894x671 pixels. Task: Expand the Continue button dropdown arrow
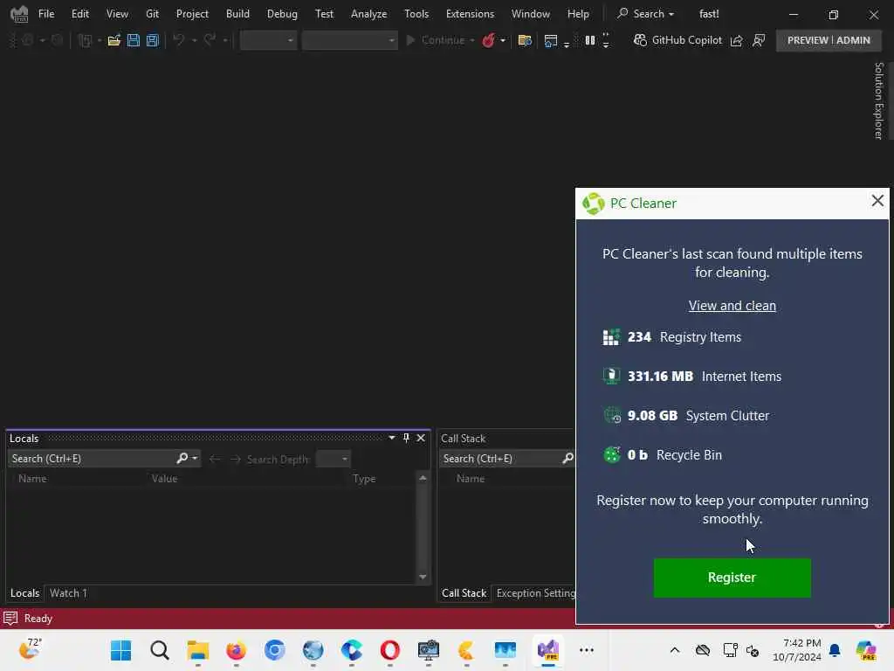[x=472, y=40]
